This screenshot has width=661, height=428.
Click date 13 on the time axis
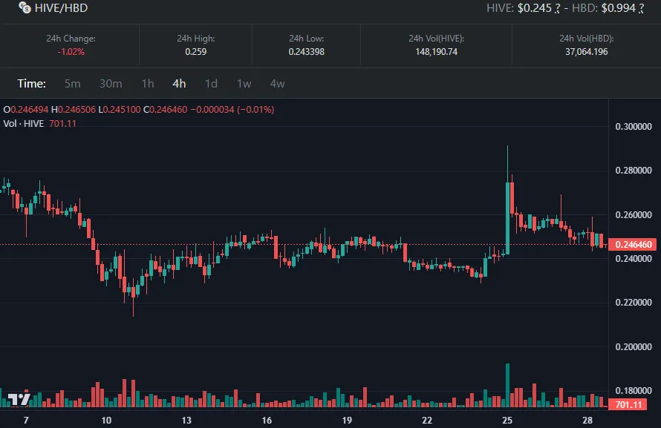coord(186,420)
